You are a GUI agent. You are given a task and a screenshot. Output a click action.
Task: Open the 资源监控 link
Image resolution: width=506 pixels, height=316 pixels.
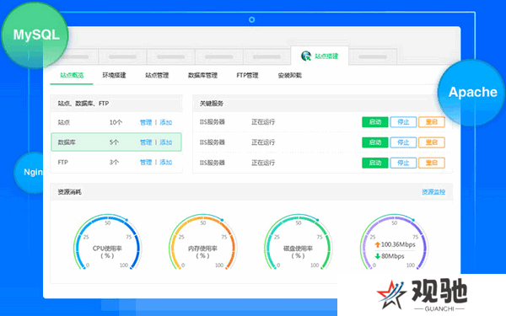coord(433,192)
